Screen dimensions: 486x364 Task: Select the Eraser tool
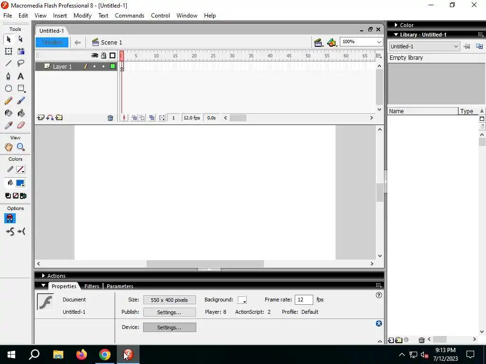pos(21,125)
